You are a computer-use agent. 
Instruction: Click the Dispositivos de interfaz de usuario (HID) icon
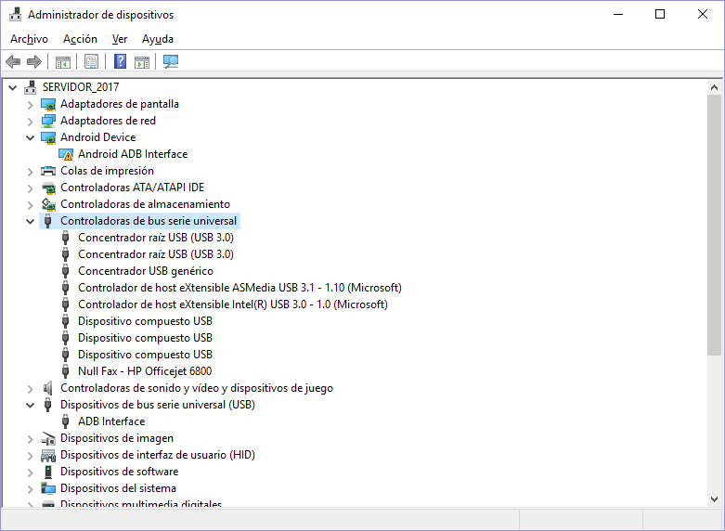click(48, 456)
